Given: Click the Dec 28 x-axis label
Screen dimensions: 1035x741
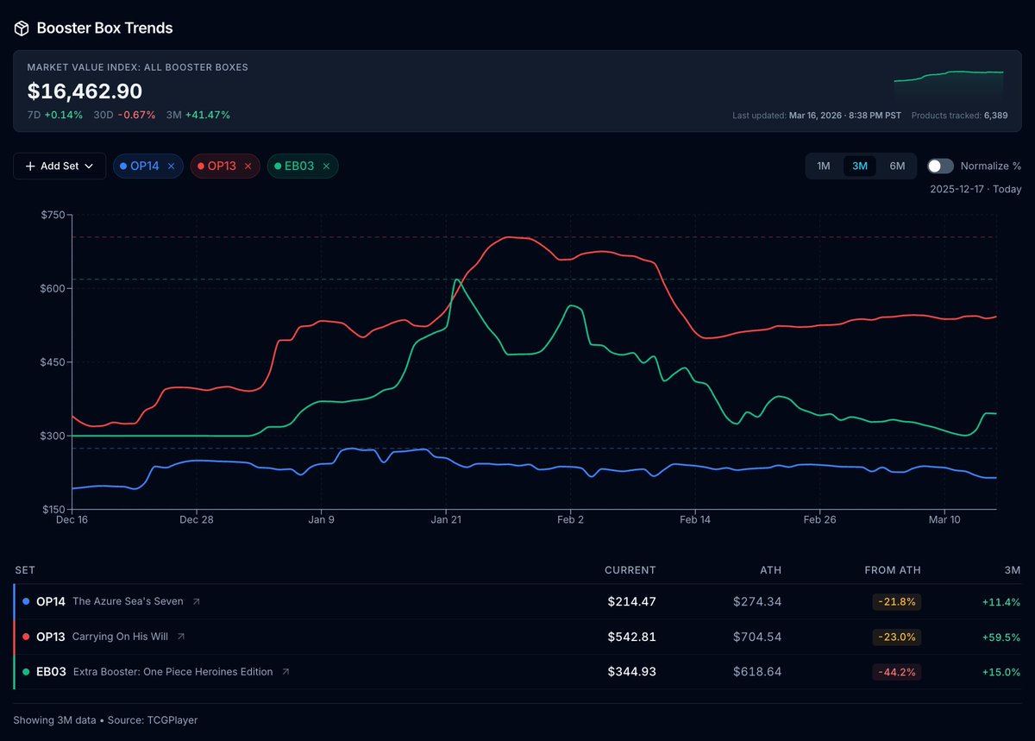Looking at the screenshot, I should [x=197, y=519].
